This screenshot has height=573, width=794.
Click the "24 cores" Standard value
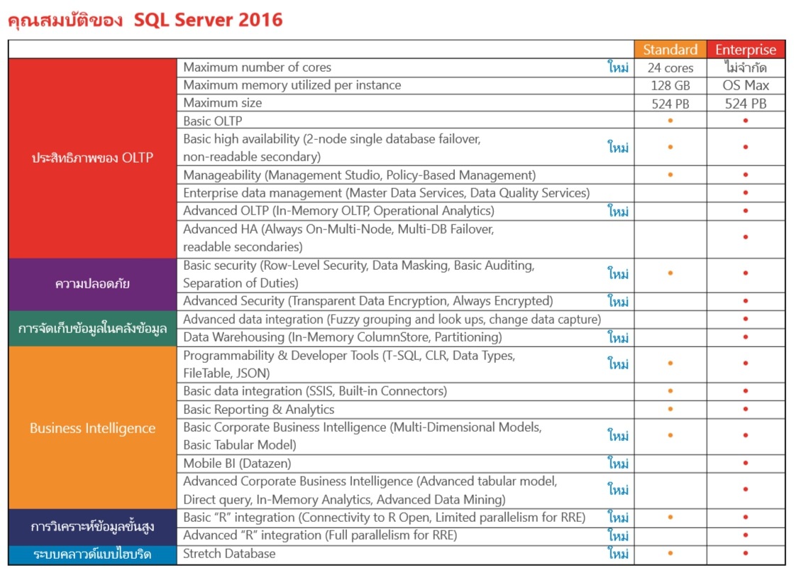click(x=671, y=68)
